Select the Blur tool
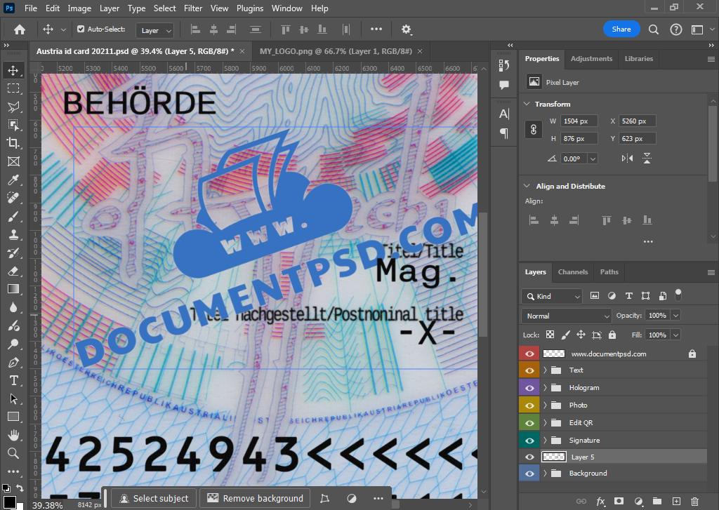The width and height of the screenshot is (719, 510). 13,307
